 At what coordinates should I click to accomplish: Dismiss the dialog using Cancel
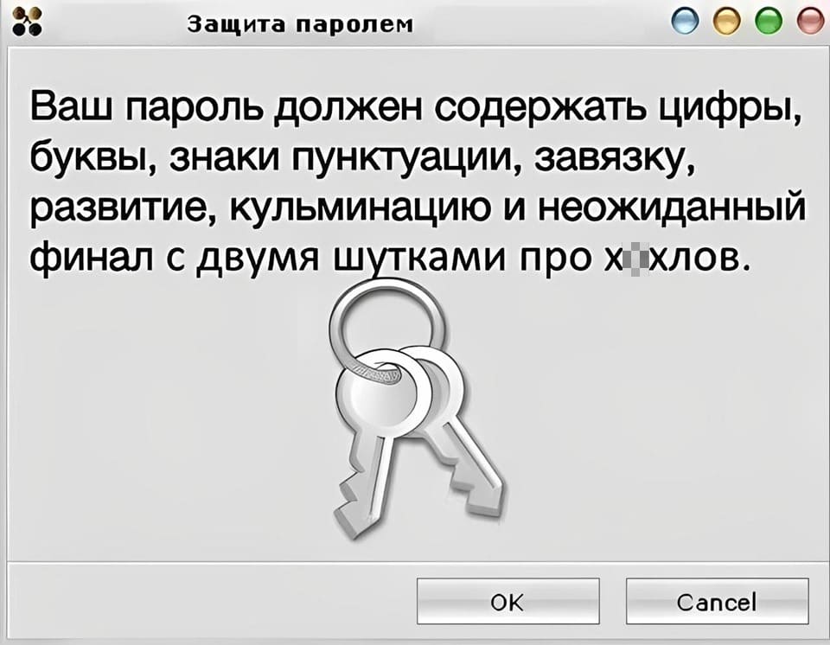coord(718,601)
